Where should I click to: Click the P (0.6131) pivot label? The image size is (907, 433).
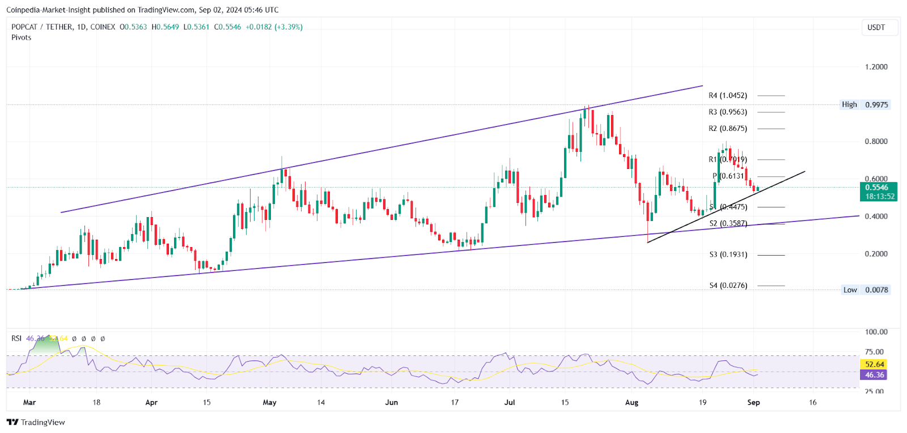click(x=728, y=176)
